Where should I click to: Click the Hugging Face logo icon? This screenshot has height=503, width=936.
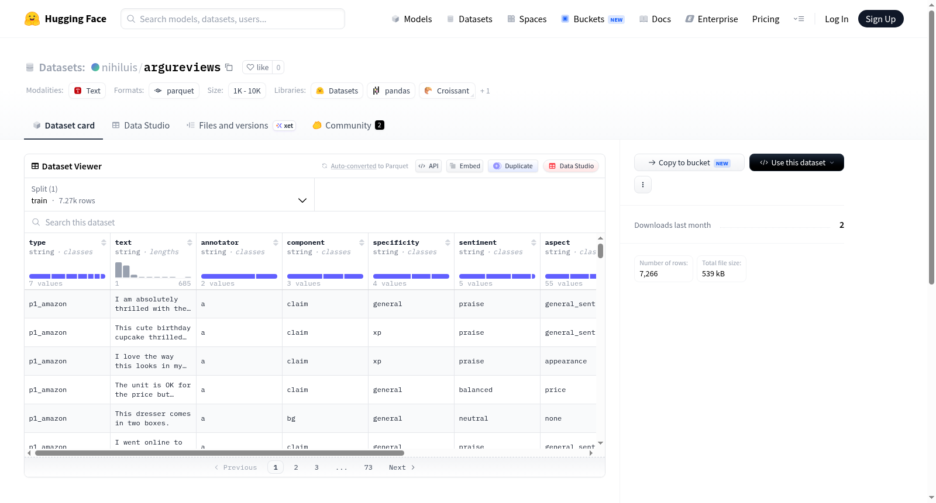tap(32, 19)
